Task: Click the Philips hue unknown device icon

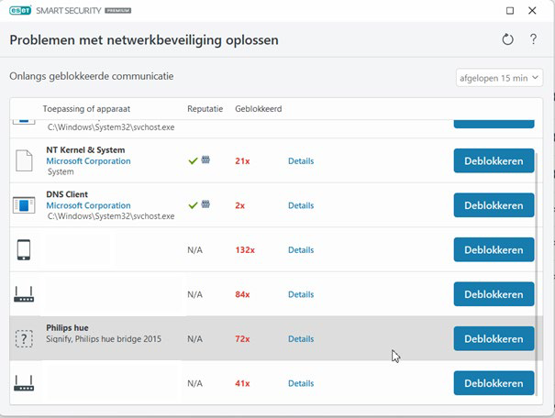Action: [x=24, y=339]
